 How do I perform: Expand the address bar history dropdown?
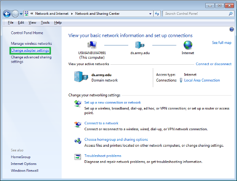coord(150,14)
